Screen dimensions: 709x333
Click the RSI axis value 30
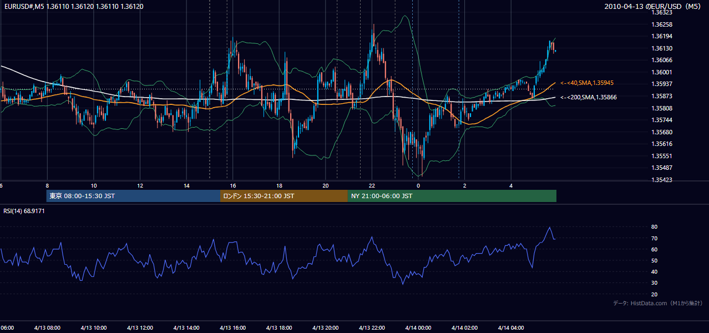coord(655,283)
